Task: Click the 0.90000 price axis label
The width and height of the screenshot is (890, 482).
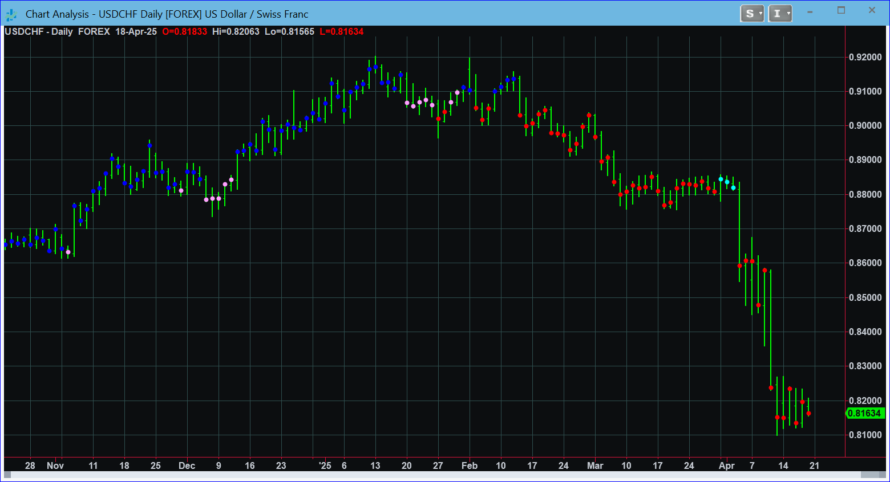Action: click(x=865, y=126)
